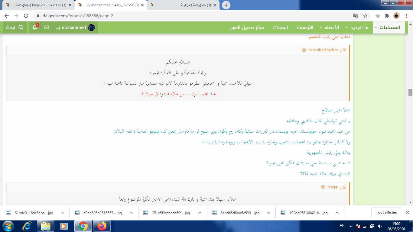Click the Google Translate icon in address bar
Image resolution: width=413 pixels, height=232 pixels.
pos(356,16)
